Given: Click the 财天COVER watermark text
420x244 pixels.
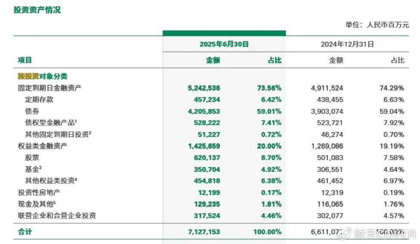Looking at the screenshot, I should [384, 234].
